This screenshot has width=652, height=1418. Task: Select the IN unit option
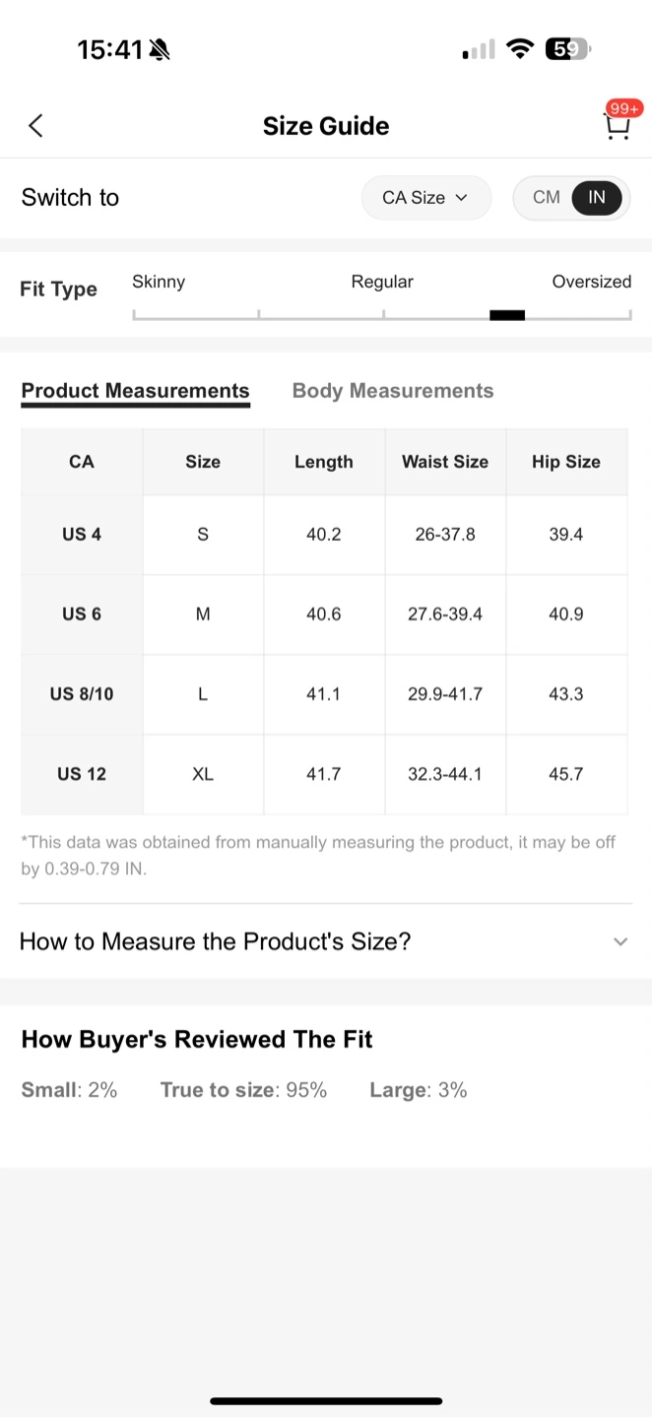pyautogui.click(x=597, y=197)
